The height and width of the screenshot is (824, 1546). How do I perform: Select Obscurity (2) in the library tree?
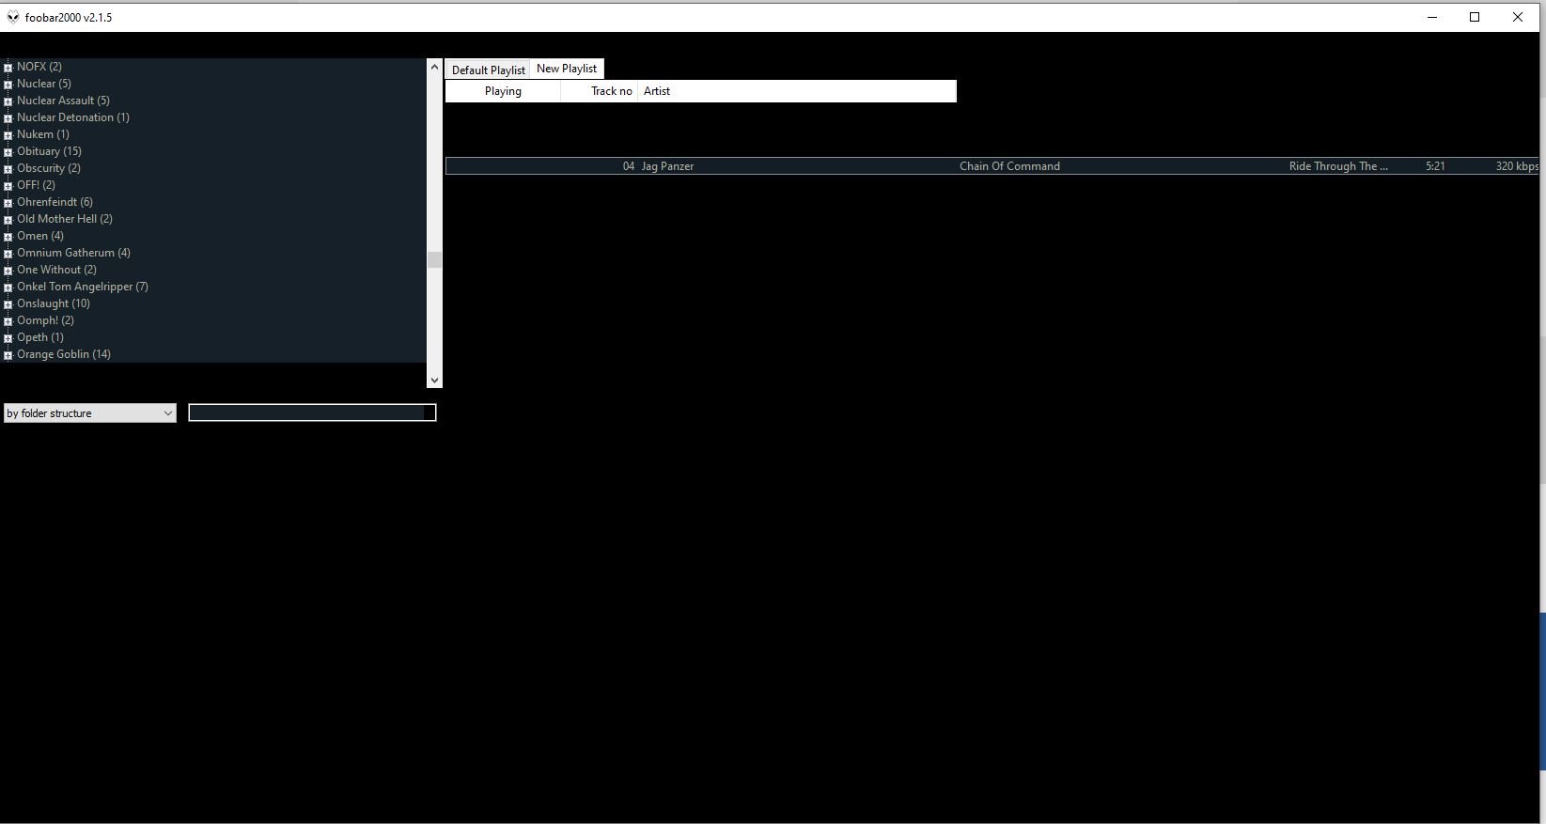[49, 168]
